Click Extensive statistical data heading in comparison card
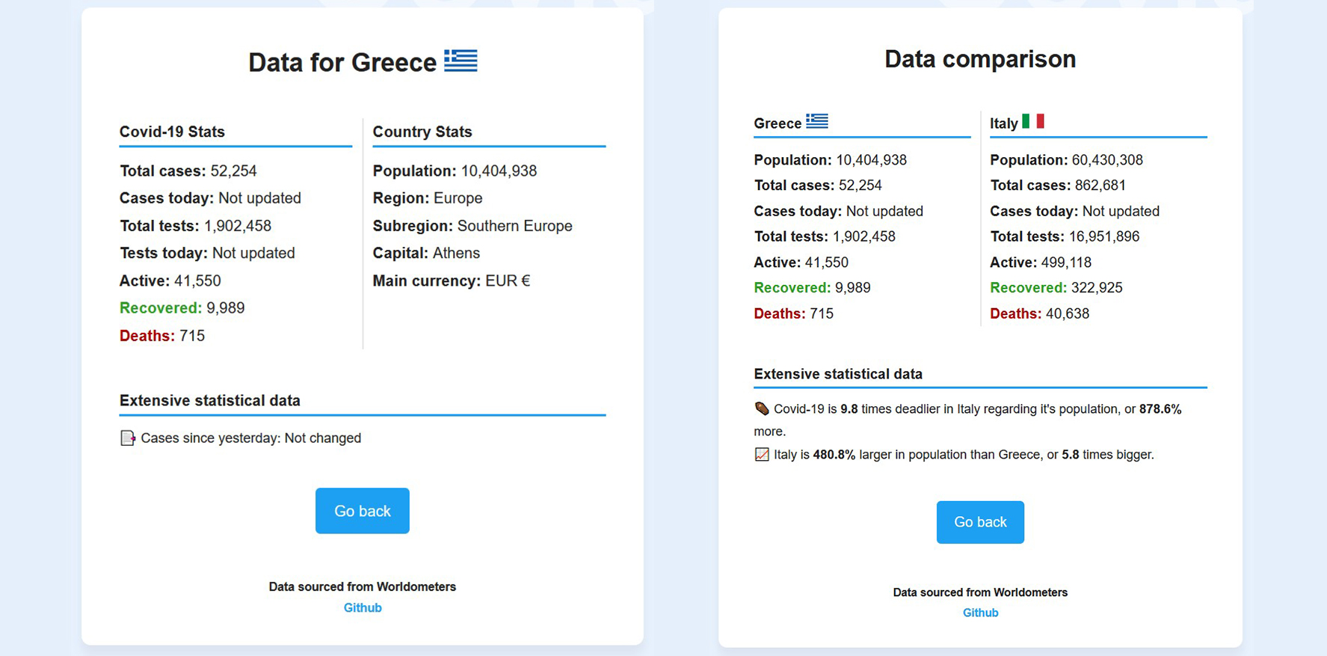 838,374
